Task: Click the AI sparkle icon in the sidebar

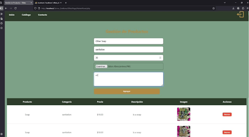Action: (x=1, y=14)
